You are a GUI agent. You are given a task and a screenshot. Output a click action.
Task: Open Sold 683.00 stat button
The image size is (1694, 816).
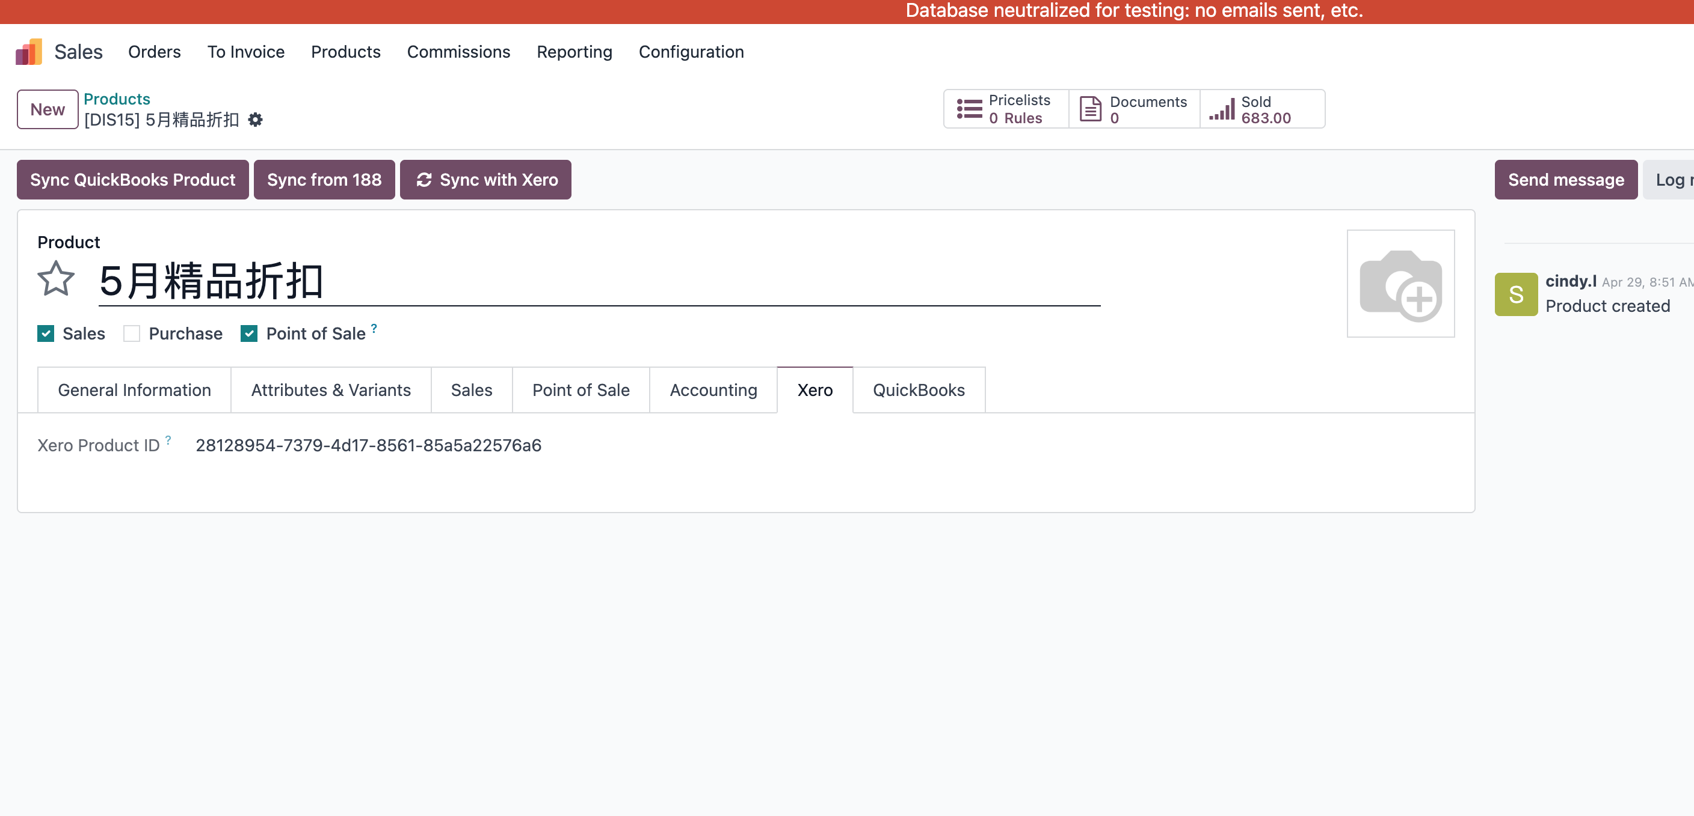point(1263,109)
